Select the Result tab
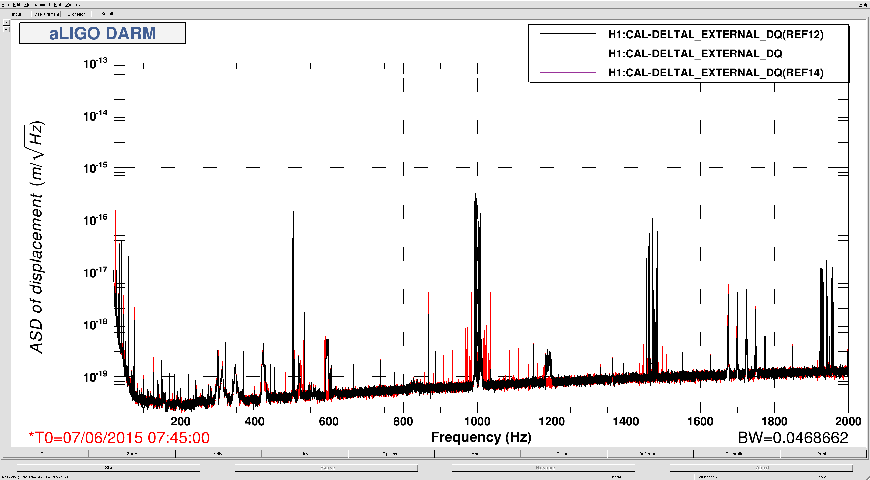The image size is (870, 480). tap(107, 14)
